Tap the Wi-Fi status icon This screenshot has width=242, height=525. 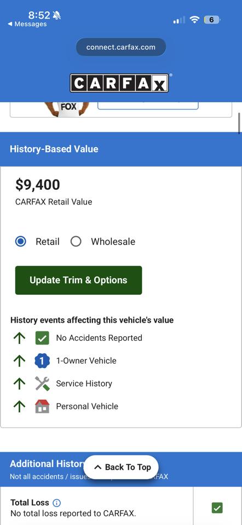194,20
